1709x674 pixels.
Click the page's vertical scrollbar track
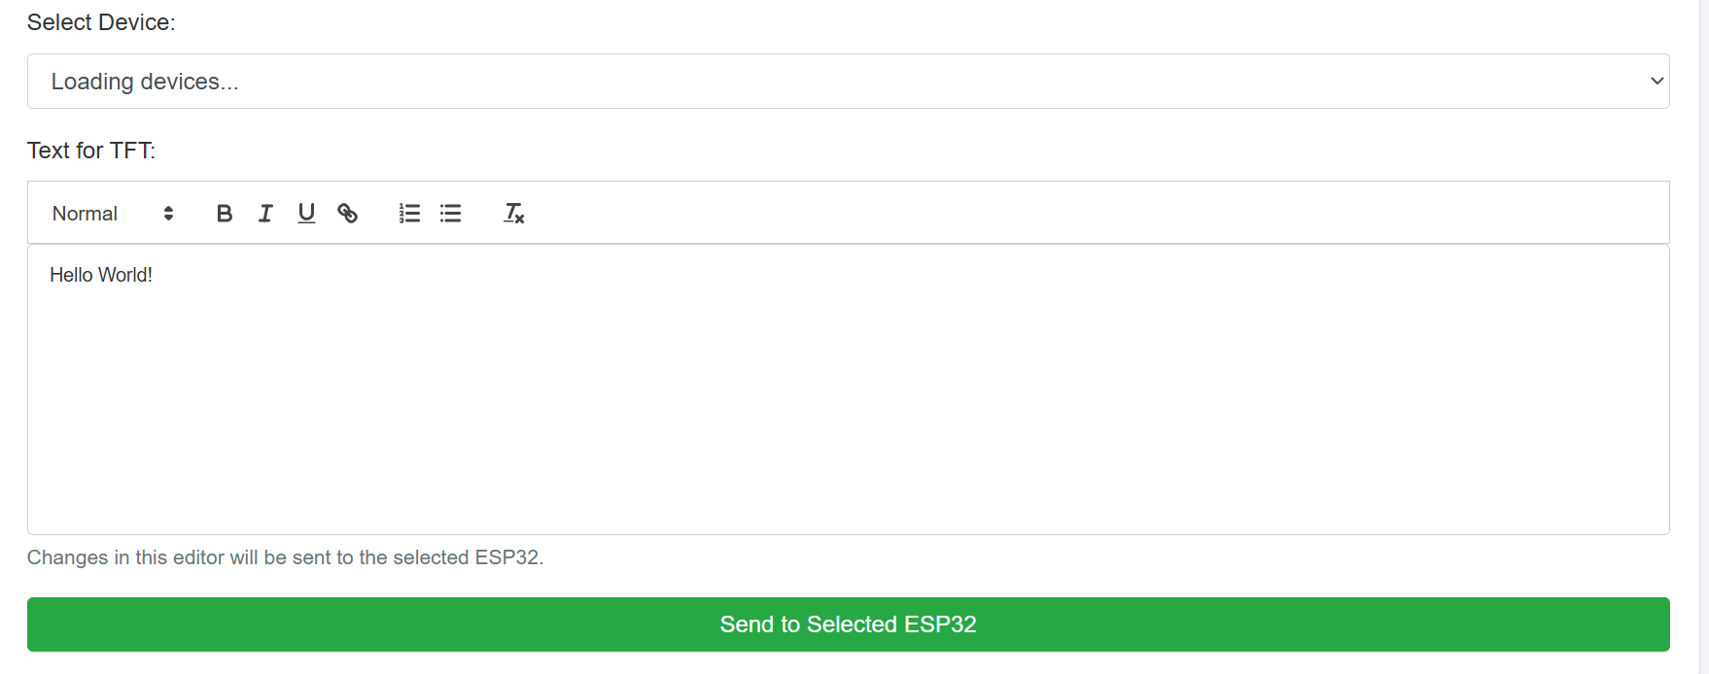[x=1704, y=337]
